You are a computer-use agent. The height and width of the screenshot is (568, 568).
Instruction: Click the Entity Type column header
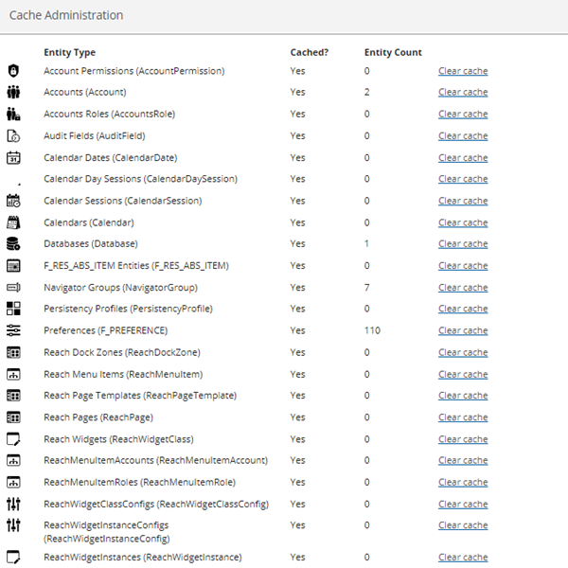(69, 52)
